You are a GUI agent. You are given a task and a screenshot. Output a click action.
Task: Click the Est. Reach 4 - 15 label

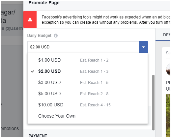pyautogui.click(x=95, y=105)
